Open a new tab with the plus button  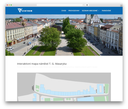121,6
